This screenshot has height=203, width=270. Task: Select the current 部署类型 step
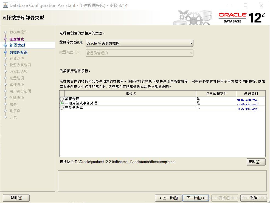coord(17,45)
